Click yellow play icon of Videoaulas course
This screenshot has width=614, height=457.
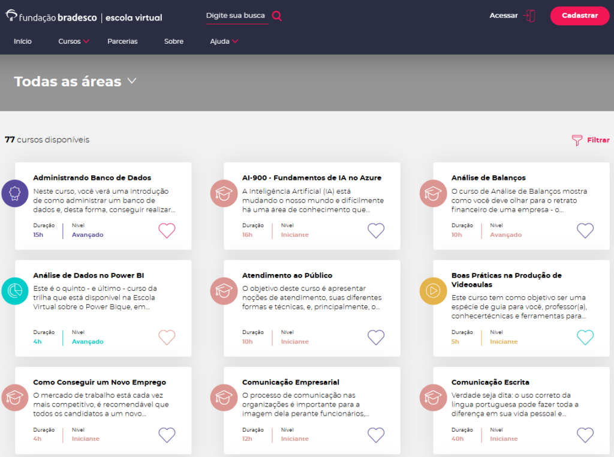click(x=433, y=291)
